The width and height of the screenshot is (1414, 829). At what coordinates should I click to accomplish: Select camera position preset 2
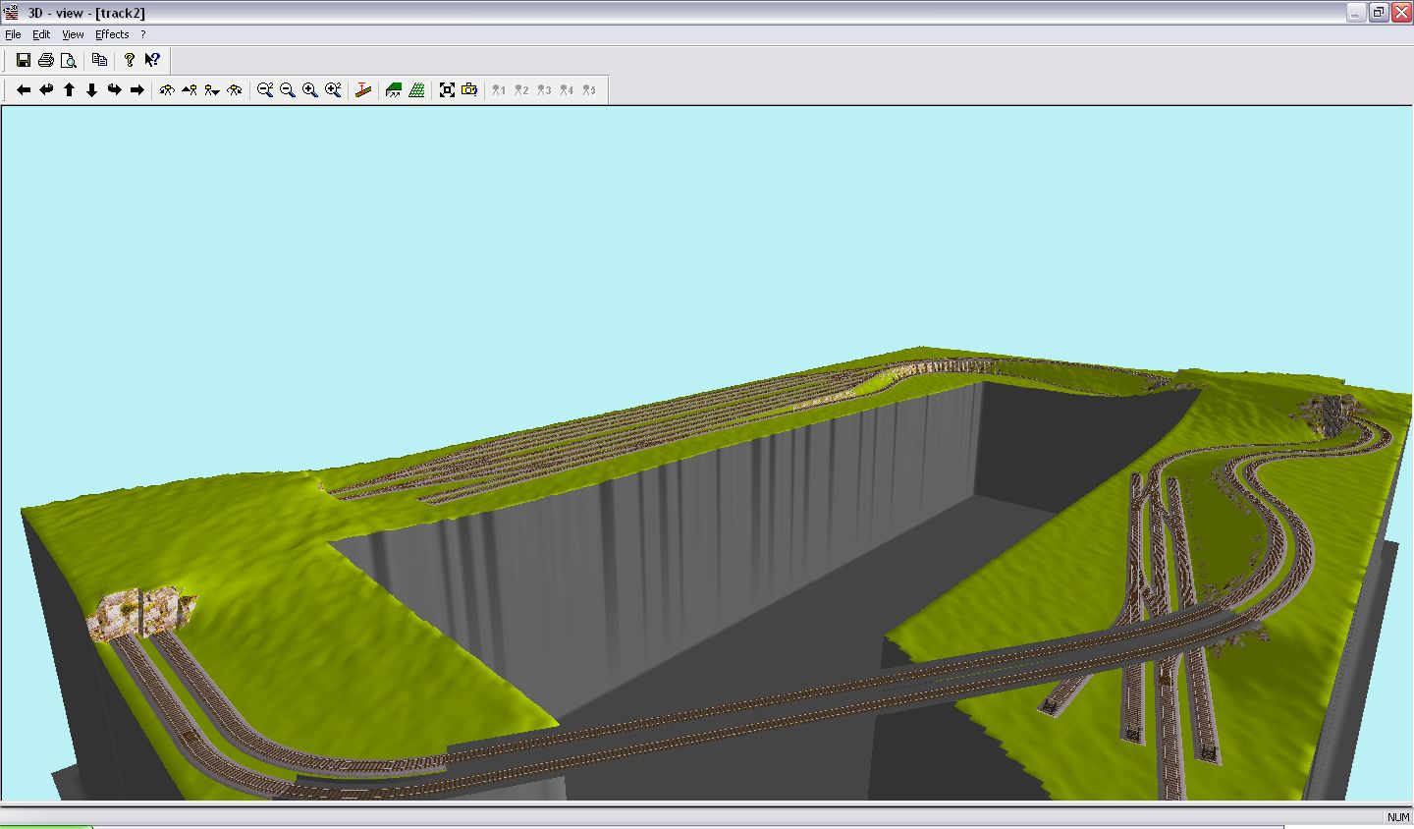point(521,90)
